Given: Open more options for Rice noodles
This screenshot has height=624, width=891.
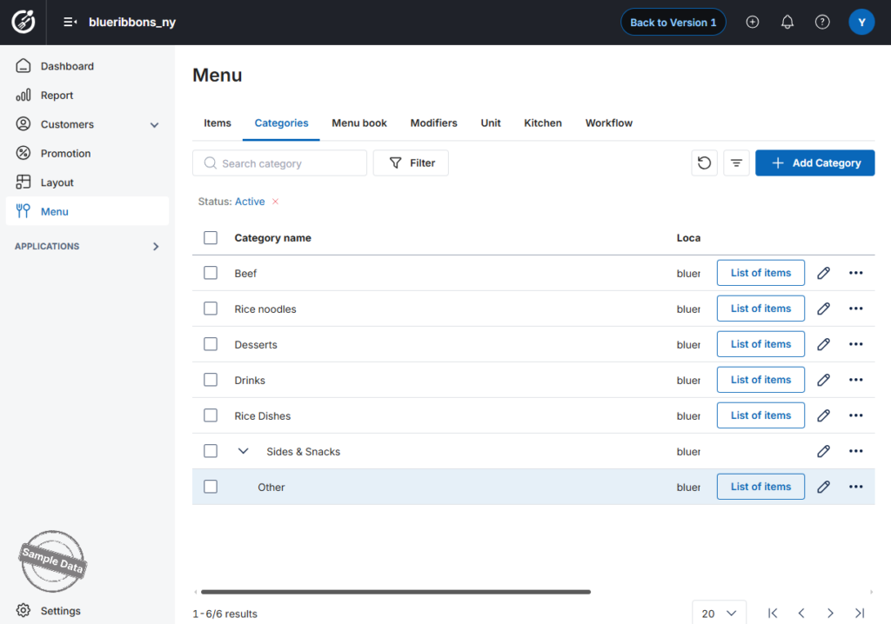Looking at the screenshot, I should [x=856, y=309].
